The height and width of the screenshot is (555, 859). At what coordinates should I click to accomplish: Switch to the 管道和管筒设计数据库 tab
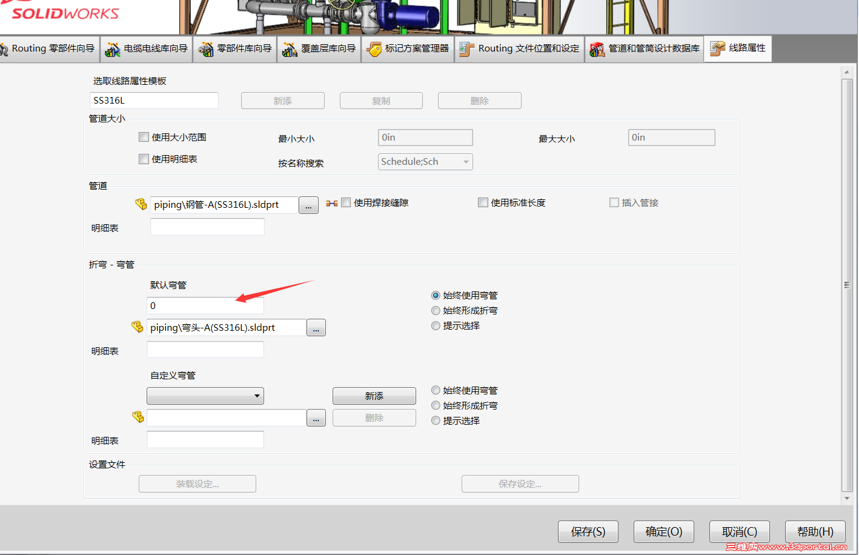click(x=645, y=49)
